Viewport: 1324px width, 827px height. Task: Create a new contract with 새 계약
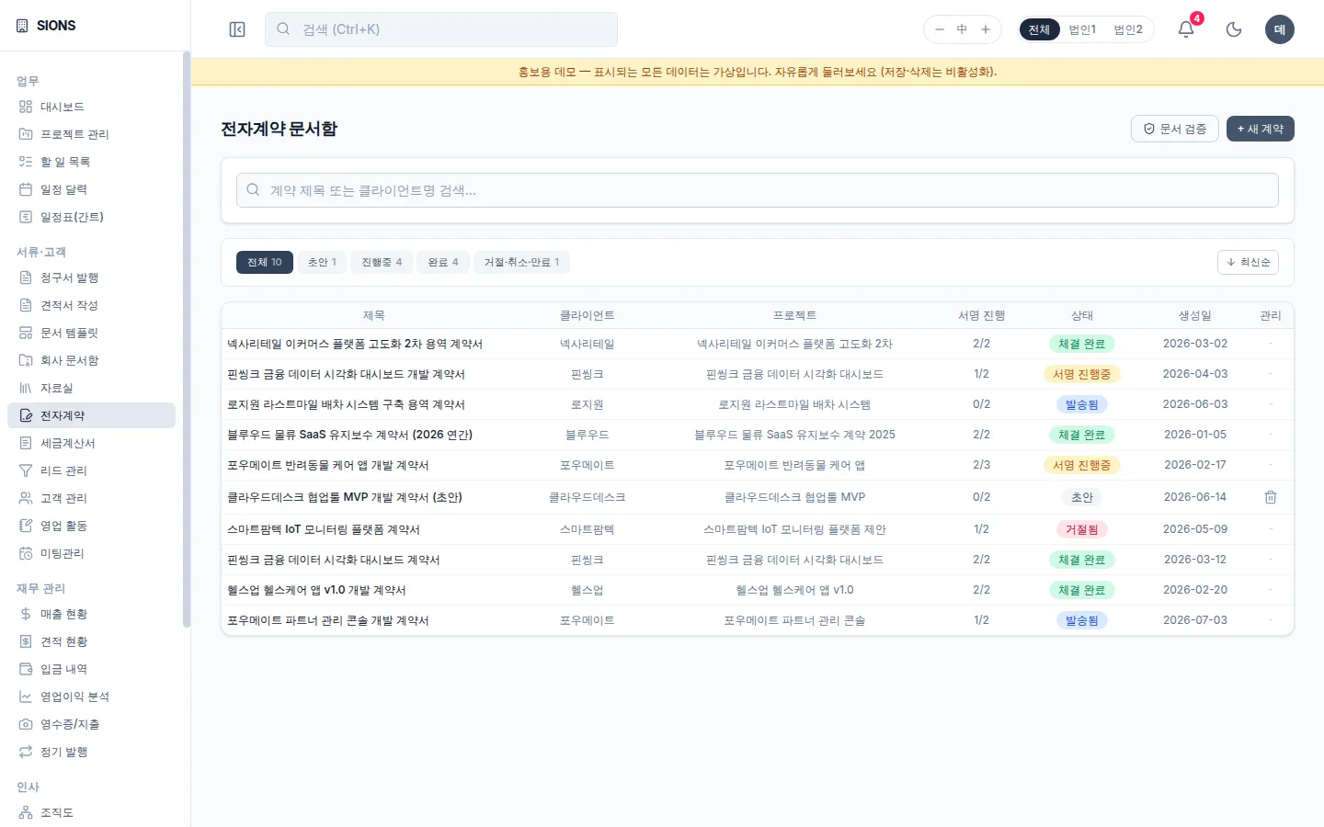point(1261,129)
